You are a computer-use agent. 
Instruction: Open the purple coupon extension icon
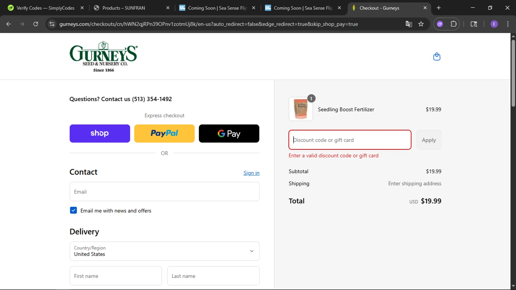coord(440,24)
